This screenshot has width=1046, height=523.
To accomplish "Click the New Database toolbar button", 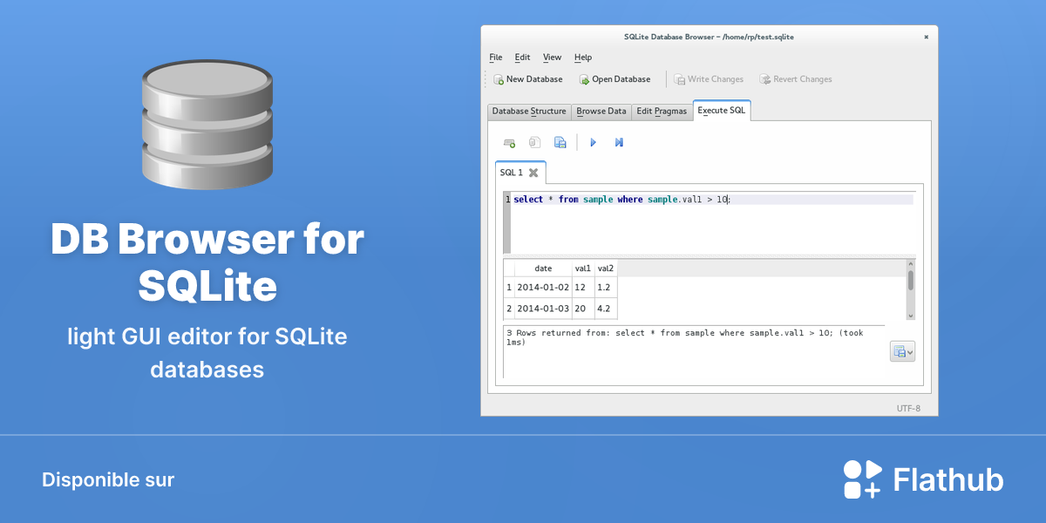I will coord(528,79).
